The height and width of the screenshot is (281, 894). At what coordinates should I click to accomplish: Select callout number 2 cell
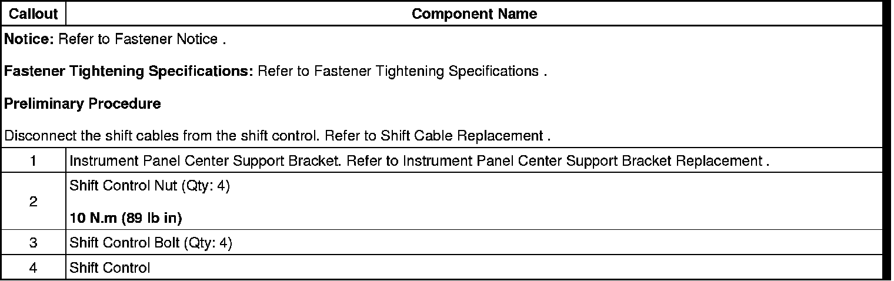pyautogui.click(x=34, y=202)
